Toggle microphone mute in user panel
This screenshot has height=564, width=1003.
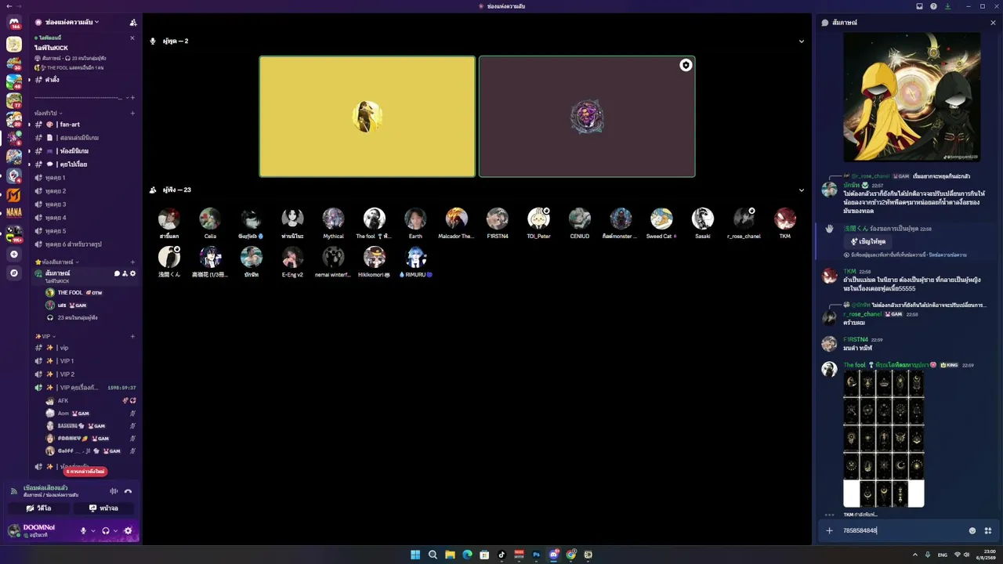tap(83, 531)
